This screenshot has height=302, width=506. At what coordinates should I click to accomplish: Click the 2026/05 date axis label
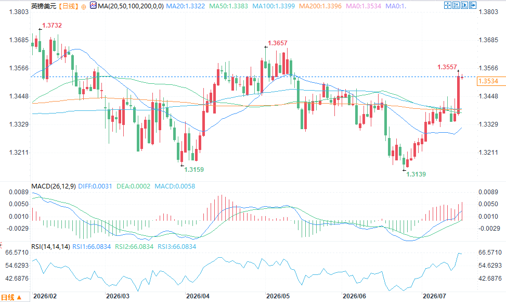coord(278,296)
